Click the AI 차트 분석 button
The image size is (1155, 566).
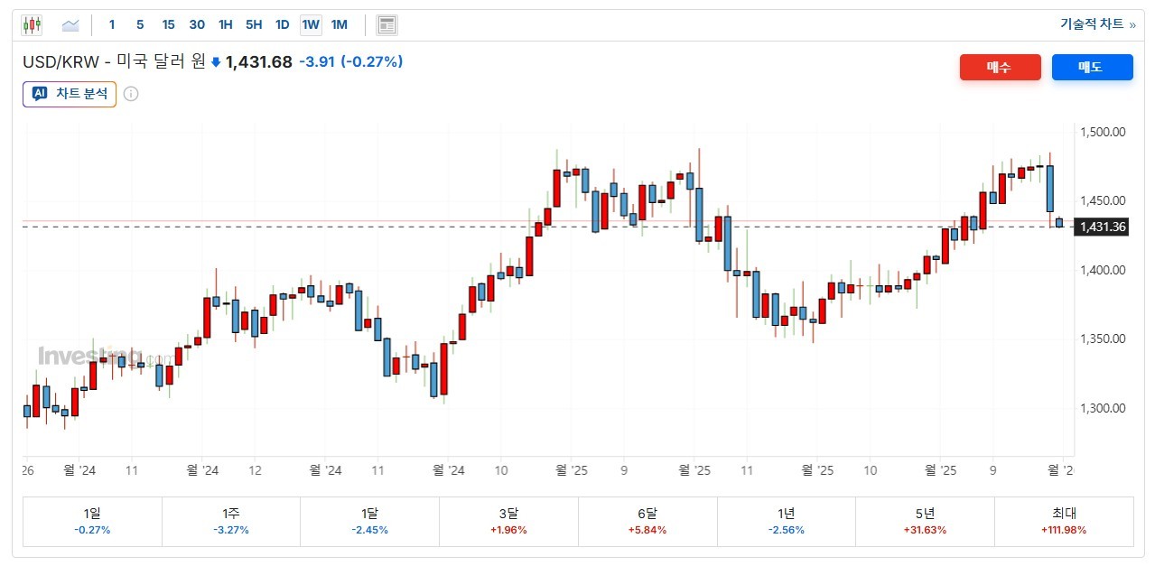(x=70, y=94)
